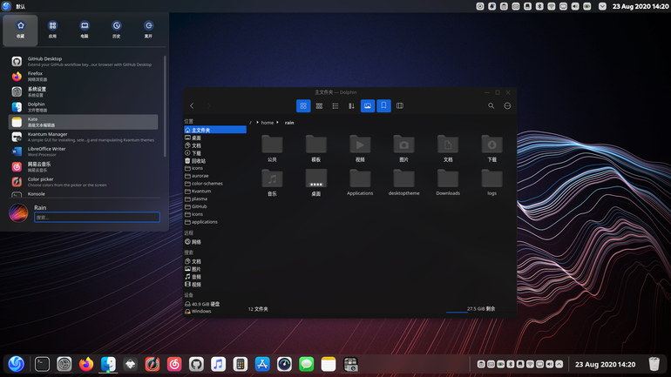Select Kvantum Manager in the launcher
The image size is (671, 377).
pyautogui.click(x=84, y=137)
